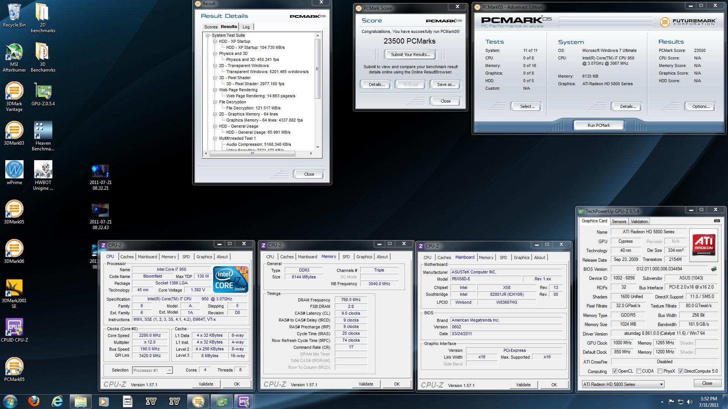This screenshot has height=409, width=728.
Task: Launch the wPrime desktop icon
Action: click(14, 172)
